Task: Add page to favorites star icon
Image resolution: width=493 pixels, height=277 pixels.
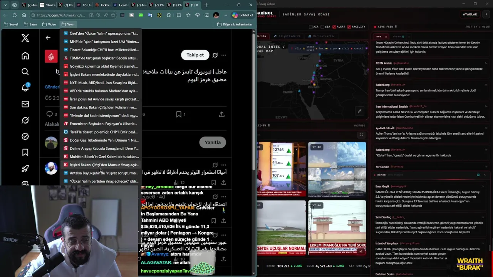Action: pyautogui.click(x=113, y=15)
